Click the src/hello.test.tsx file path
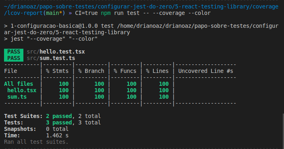This screenshot has width=284, height=149. pos(56,52)
